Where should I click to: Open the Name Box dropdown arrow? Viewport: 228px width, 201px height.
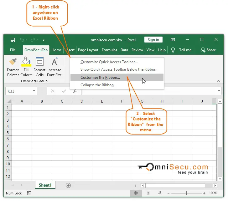[34, 91]
